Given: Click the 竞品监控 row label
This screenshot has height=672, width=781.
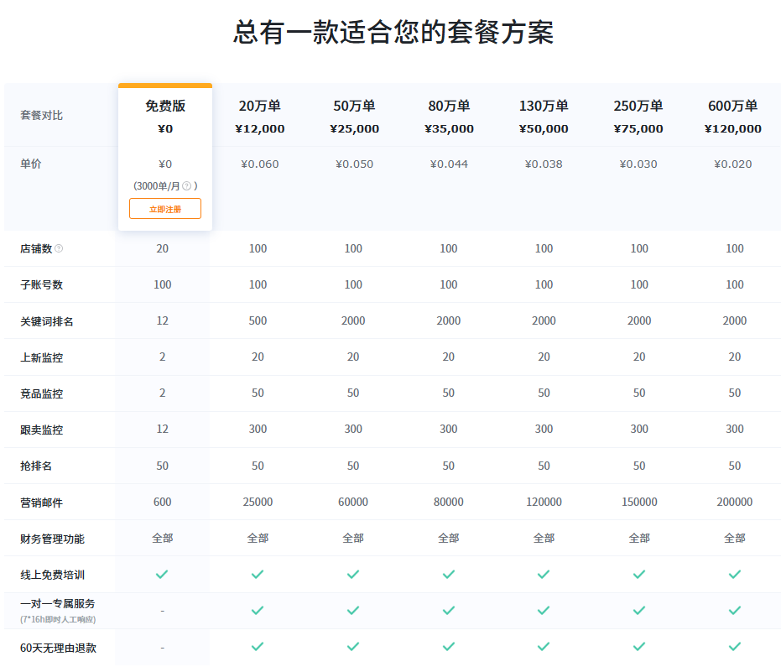Looking at the screenshot, I should pyautogui.click(x=41, y=393).
